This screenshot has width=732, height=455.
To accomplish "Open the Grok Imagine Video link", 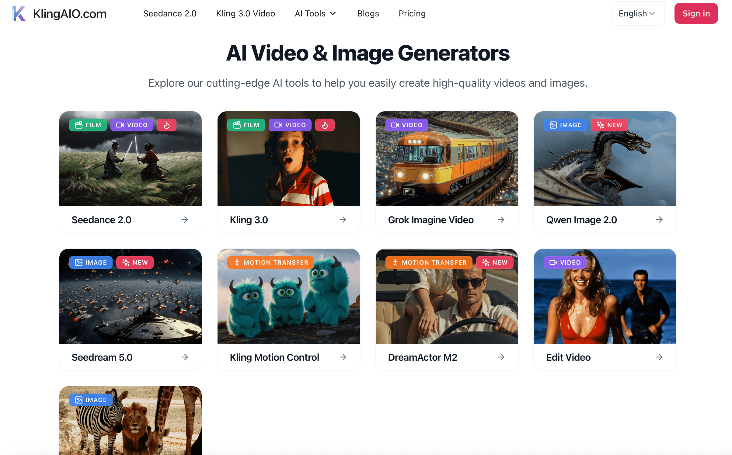I will 430,220.
